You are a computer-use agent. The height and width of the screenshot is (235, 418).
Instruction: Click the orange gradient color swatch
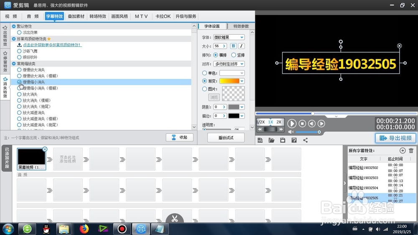click(x=229, y=81)
